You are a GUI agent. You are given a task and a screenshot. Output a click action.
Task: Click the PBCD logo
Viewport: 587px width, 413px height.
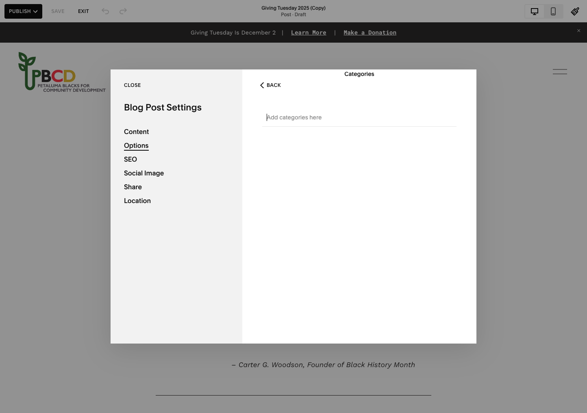coord(62,71)
